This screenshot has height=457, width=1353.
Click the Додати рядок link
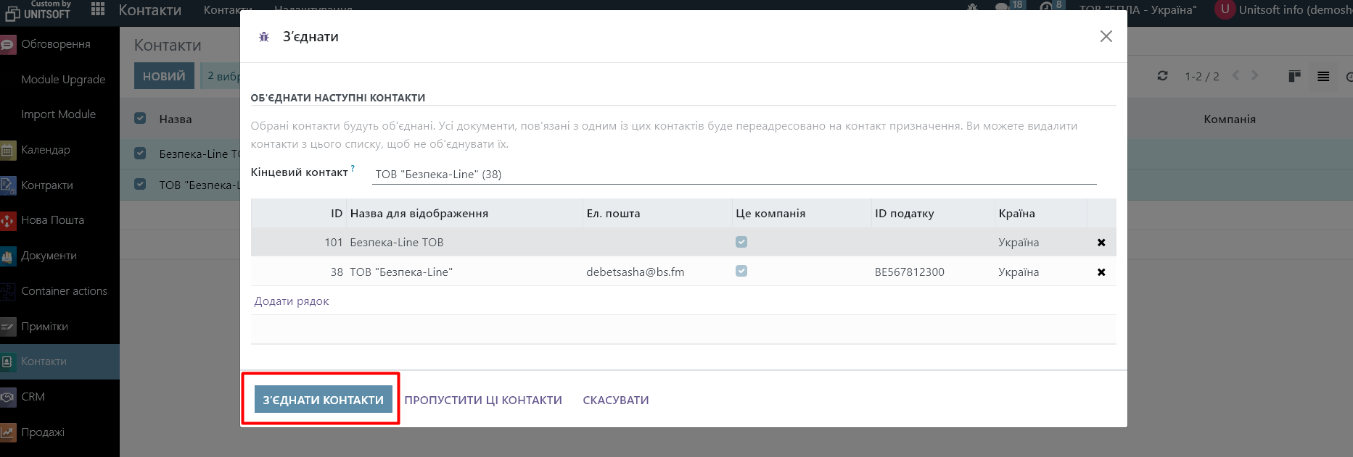[291, 301]
